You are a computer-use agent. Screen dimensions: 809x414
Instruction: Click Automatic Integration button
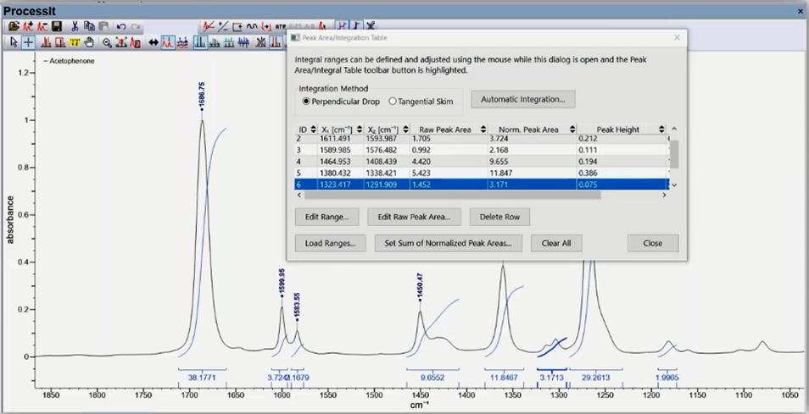tap(522, 99)
